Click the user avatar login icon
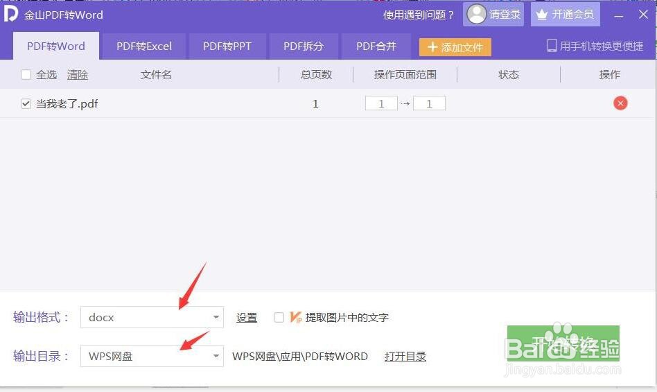Image resolution: width=657 pixels, height=392 pixels. [x=476, y=15]
